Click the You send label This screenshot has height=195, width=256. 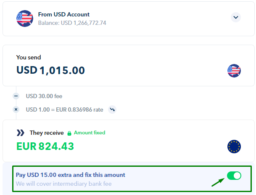[29, 57]
